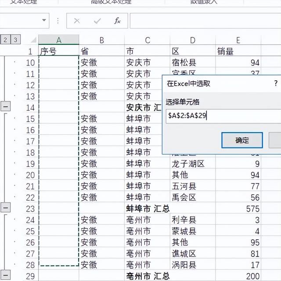
Task: Click the cell 谯城区
Action: (x=193, y=254)
